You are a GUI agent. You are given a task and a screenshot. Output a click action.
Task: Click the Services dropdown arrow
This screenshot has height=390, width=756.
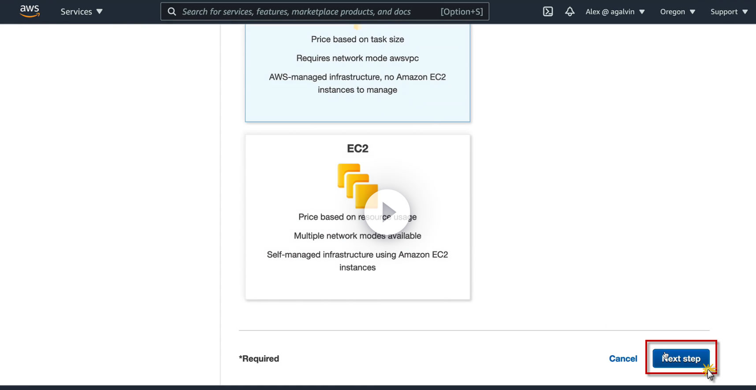coord(100,12)
